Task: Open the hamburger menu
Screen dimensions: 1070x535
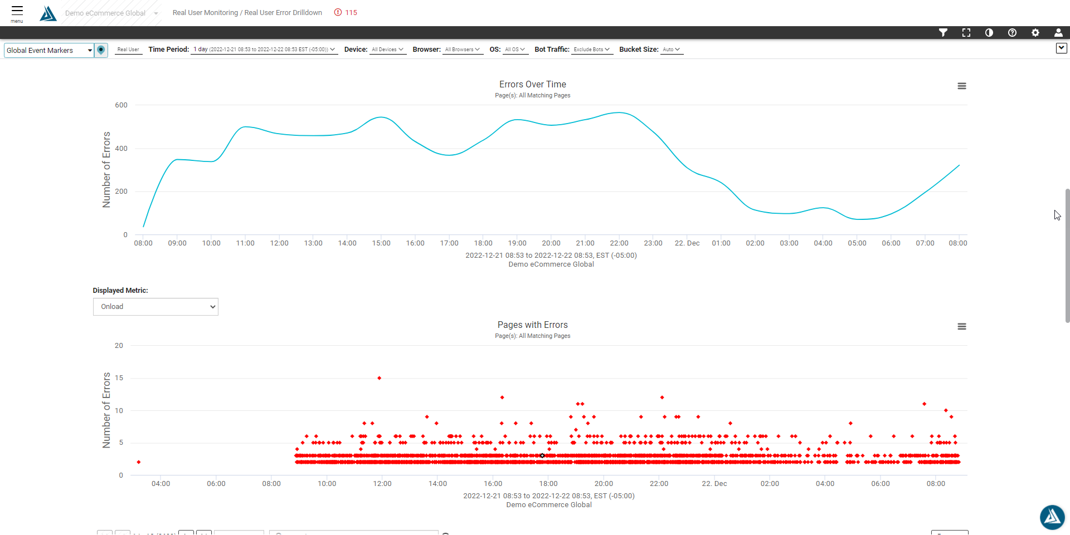Action: (x=17, y=13)
